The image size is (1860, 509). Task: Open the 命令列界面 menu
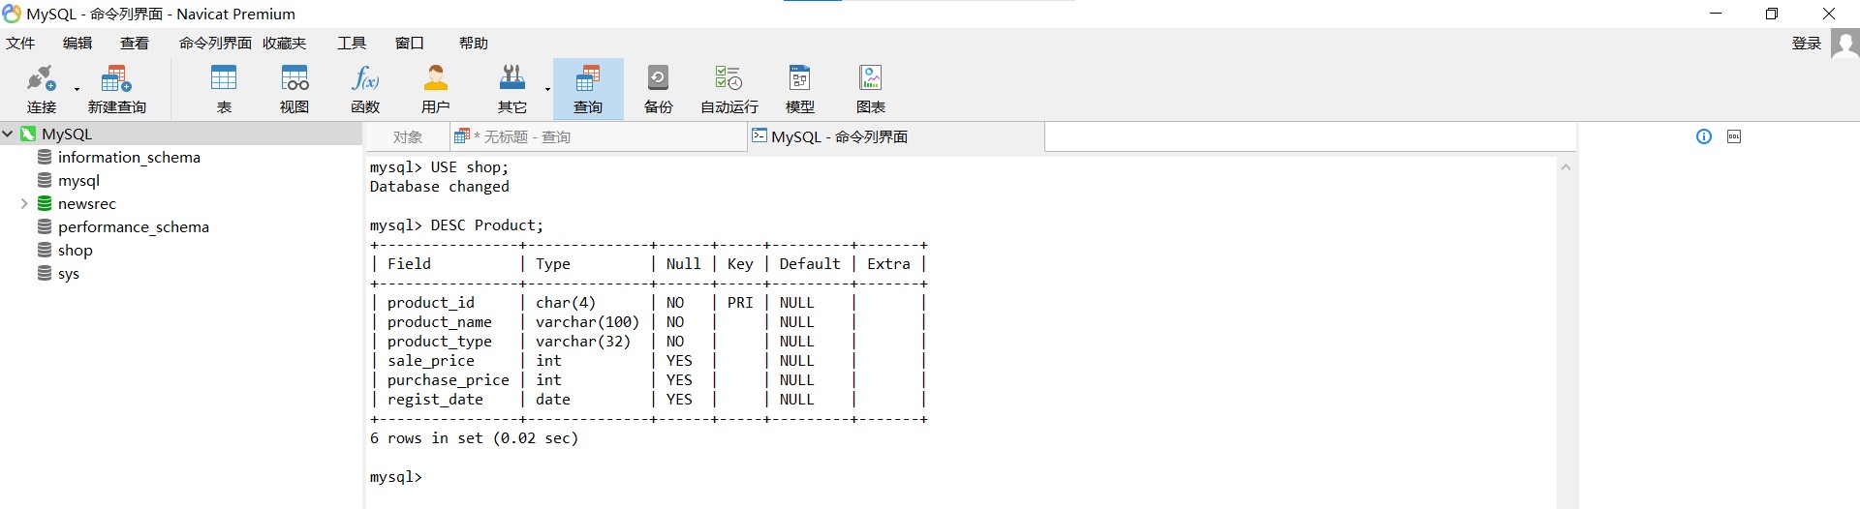click(x=215, y=44)
